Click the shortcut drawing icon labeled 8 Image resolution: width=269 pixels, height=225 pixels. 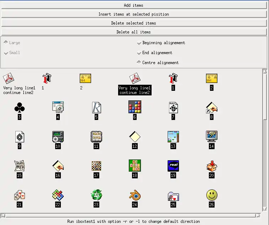(x=211, y=108)
